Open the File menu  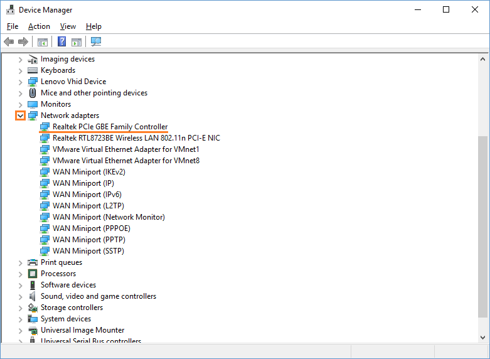pos(13,26)
